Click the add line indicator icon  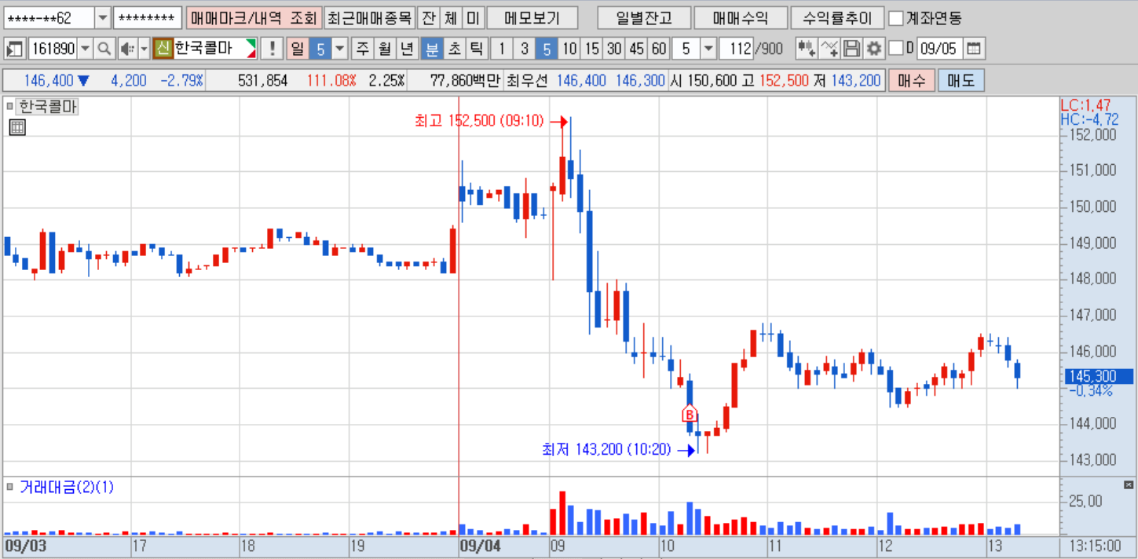tap(829, 49)
